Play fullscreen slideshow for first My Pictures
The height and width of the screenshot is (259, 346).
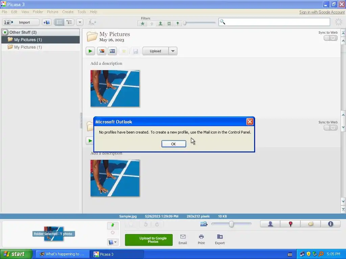(90, 51)
